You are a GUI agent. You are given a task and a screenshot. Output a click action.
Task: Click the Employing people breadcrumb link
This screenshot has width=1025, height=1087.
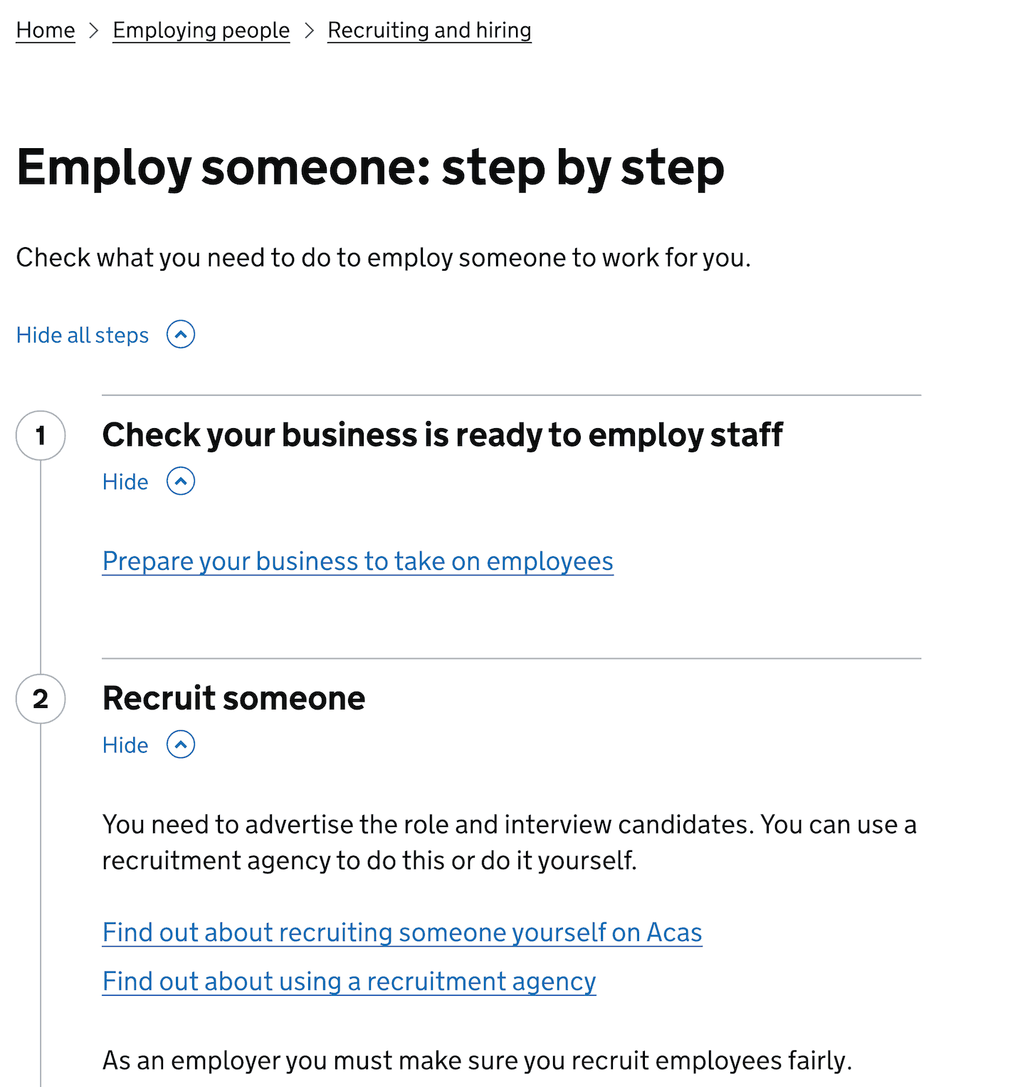click(x=201, y=30)
